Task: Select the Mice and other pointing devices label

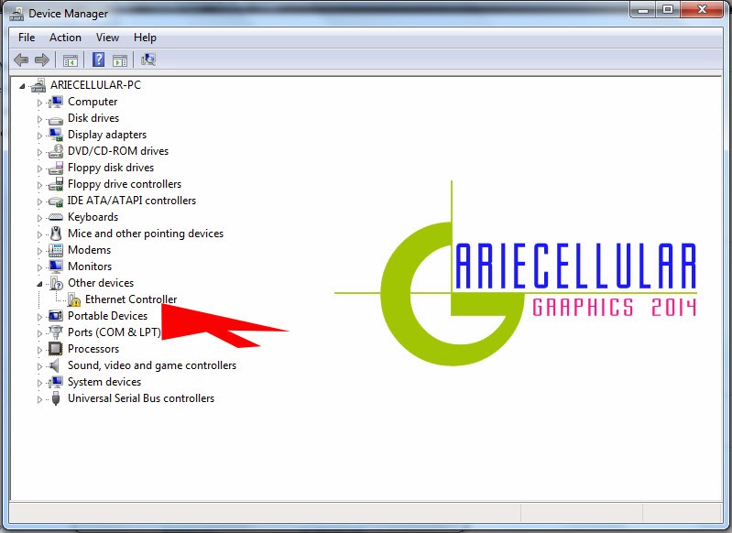Action: (146, 234)
